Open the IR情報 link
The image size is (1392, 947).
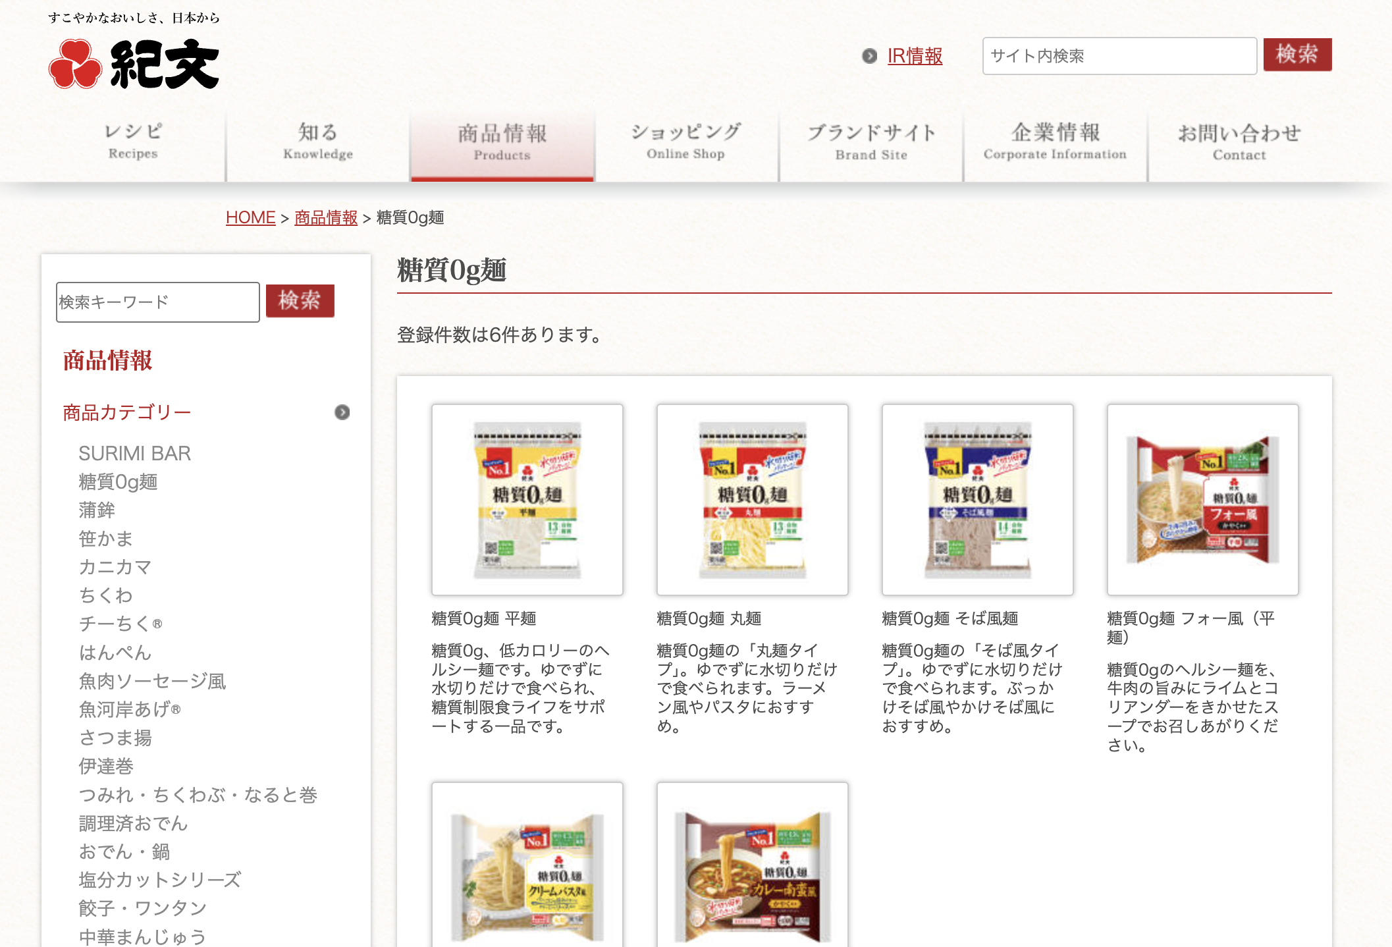pyautogui.click(x=915, y=56)
